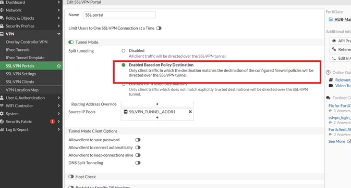The height and width of the screenshot is (188, 351).
Task: Expand the Security Profiles chevron
Action: 58,26
